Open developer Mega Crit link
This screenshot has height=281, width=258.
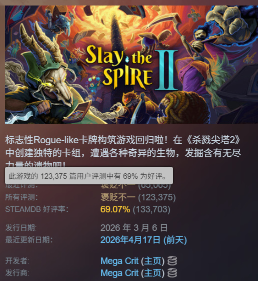(x=119, y=261)
